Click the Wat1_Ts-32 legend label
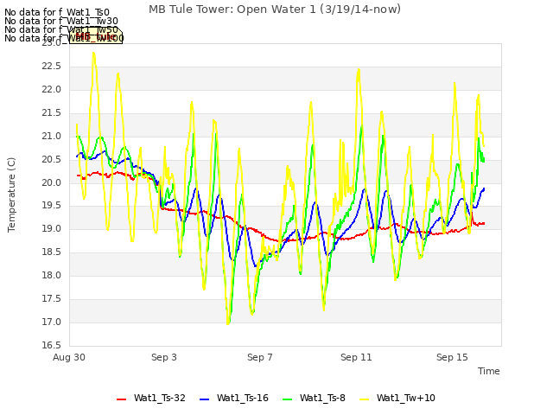The height and width of the screenshot is (415, 553). (x=159, y=398)
